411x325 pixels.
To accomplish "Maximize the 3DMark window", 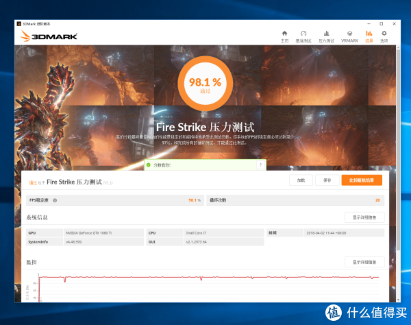I will (x=382, y=23).
